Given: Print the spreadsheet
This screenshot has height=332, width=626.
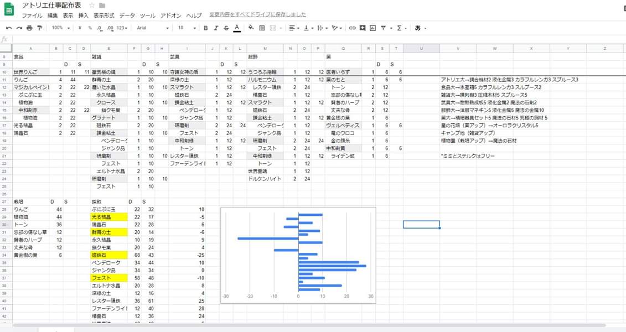Looking at the screenshot, I should (x=29, y=28).
